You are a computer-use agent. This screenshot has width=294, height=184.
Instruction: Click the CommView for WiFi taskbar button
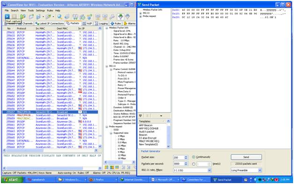(x=195, y=180)
